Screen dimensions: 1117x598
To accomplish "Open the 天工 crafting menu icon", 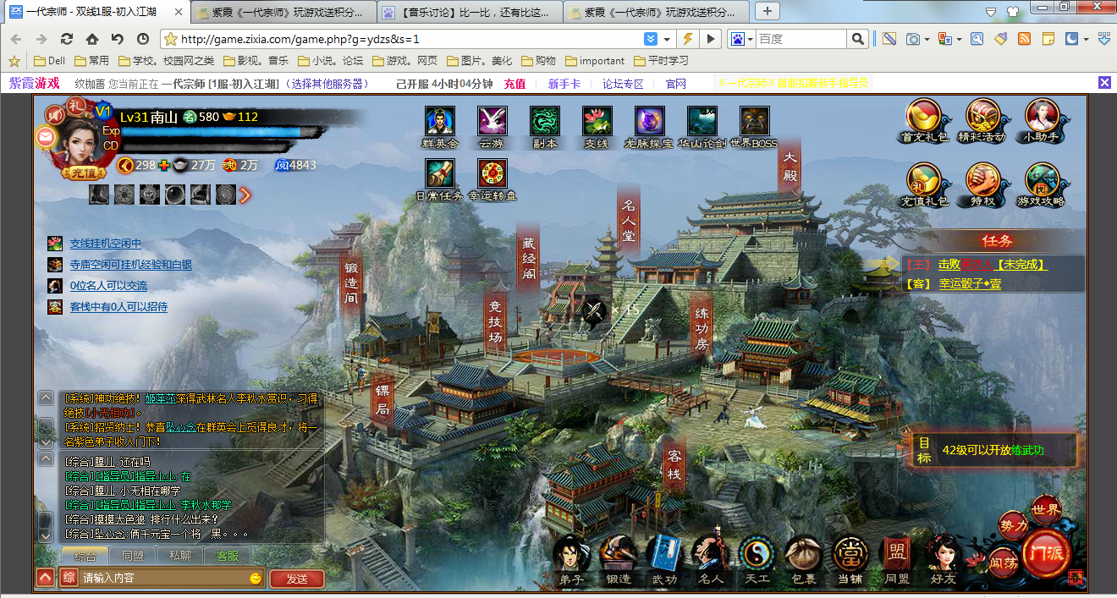I will click(x=757, y=560).
